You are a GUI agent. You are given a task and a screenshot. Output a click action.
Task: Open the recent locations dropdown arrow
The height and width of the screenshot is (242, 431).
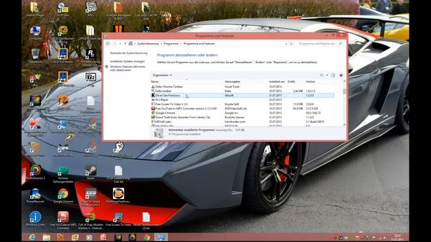coord(120,44)
